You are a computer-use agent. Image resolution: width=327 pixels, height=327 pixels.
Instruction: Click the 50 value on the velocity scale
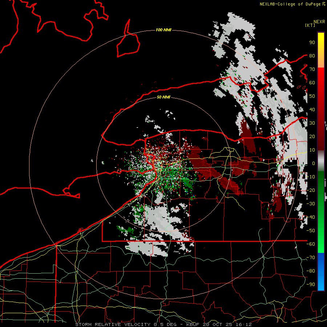tap(312, 96)
